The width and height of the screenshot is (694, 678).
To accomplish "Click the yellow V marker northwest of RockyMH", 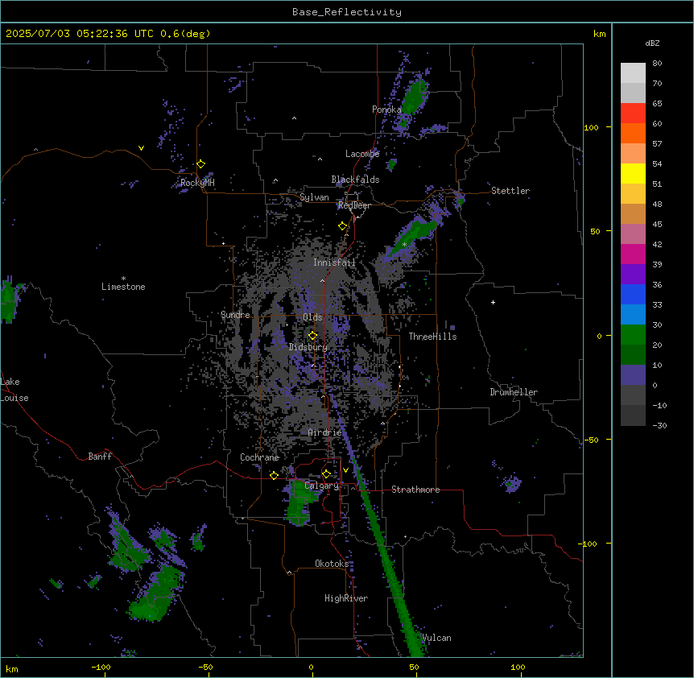I will point(141,148).
